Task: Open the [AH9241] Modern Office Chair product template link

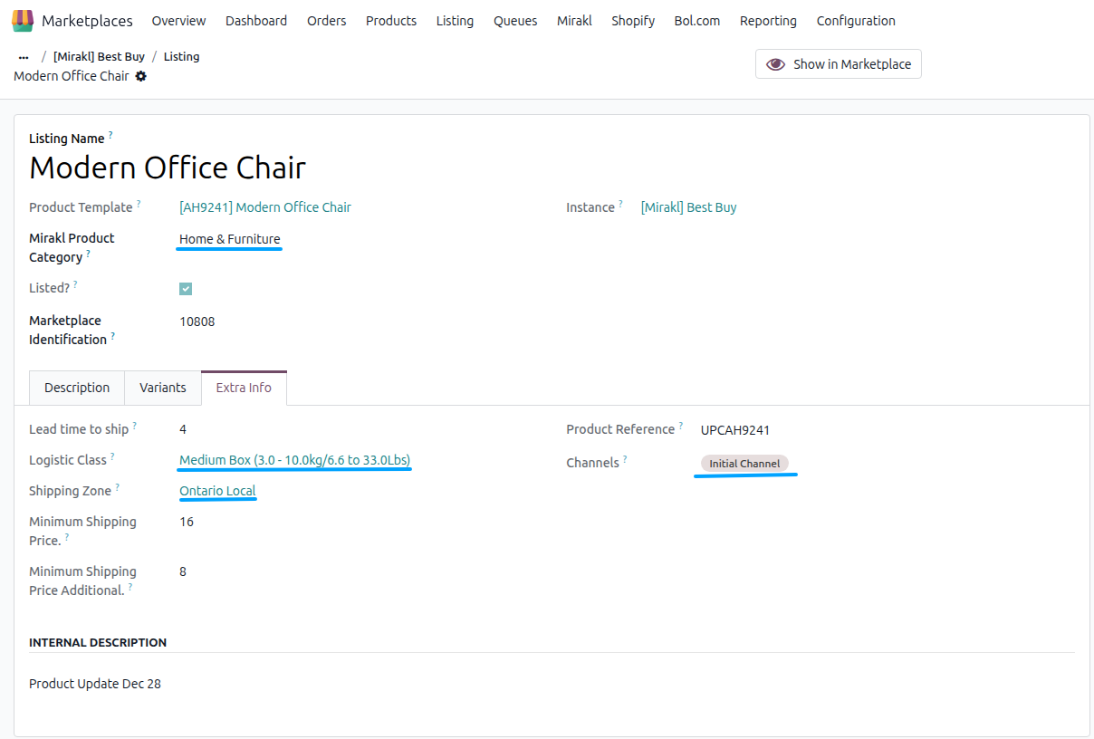Action: click(265, 207)
